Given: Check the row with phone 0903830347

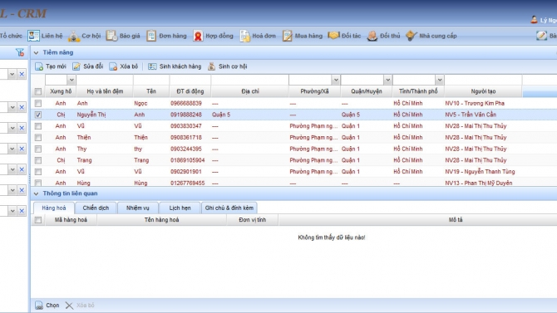Looking at the screenshot, I should (38, 126).
